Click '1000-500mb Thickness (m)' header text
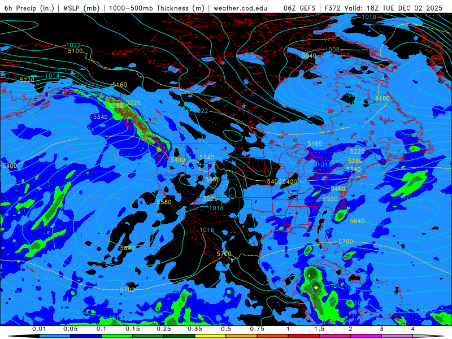This screenshot has width=452, height=339. (x=157, y=8)
